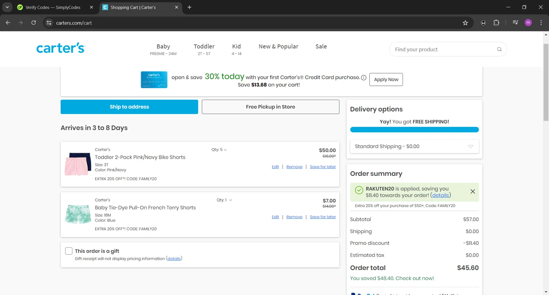Open a new browser tab
Image resolution: width=549 pixels, height=295 pixels.
[x=189, y=7]
